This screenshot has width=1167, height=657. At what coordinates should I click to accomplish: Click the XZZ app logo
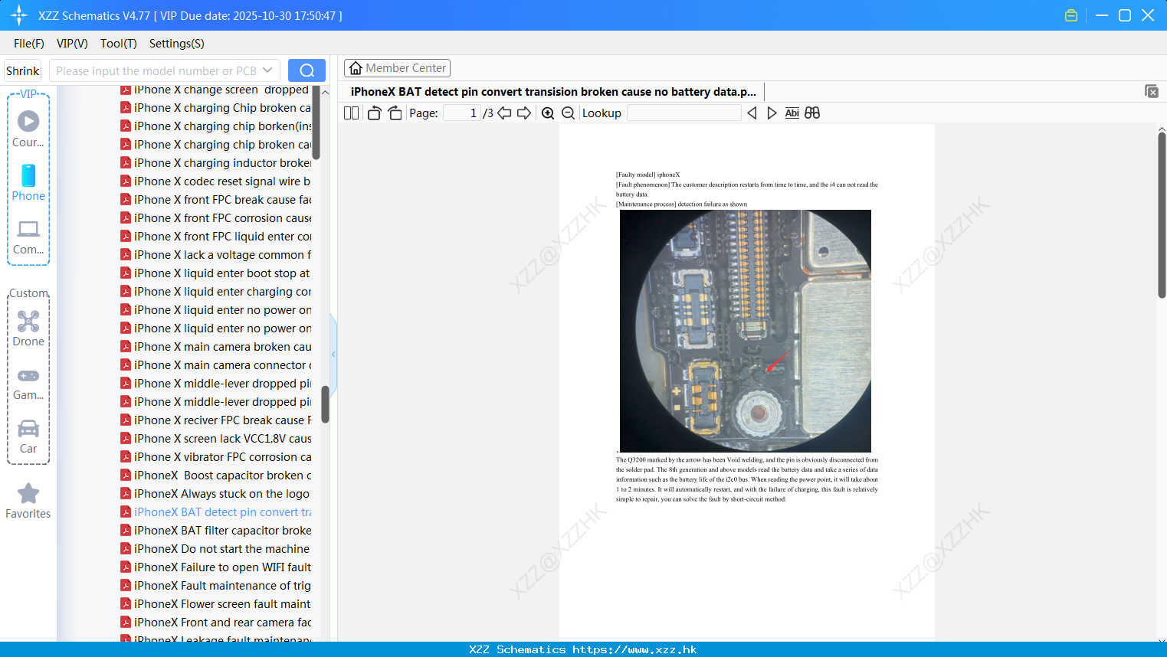tap(19, 15)
